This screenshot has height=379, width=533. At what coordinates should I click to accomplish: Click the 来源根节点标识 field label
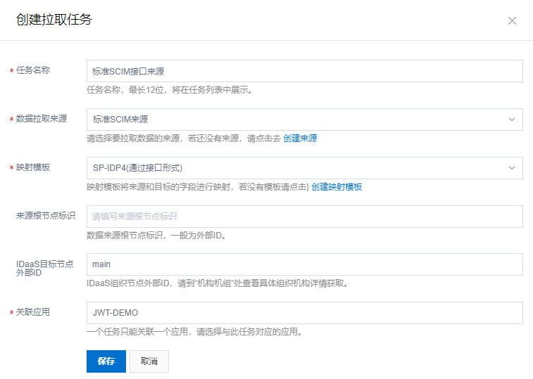tap(46, 216)
